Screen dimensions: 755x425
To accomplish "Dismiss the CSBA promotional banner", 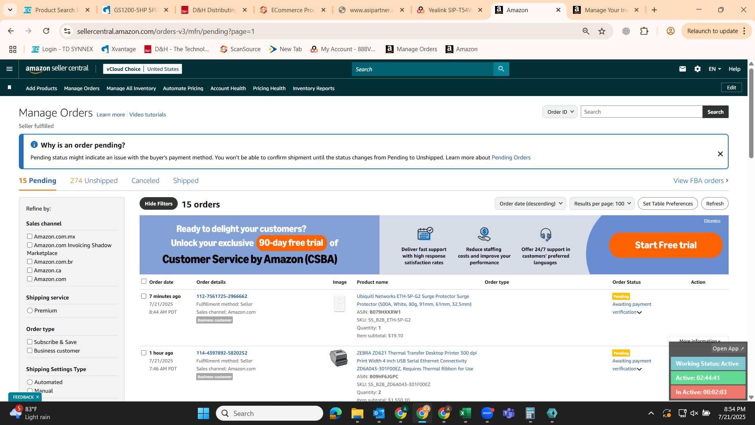I will (x=712, y=221).
